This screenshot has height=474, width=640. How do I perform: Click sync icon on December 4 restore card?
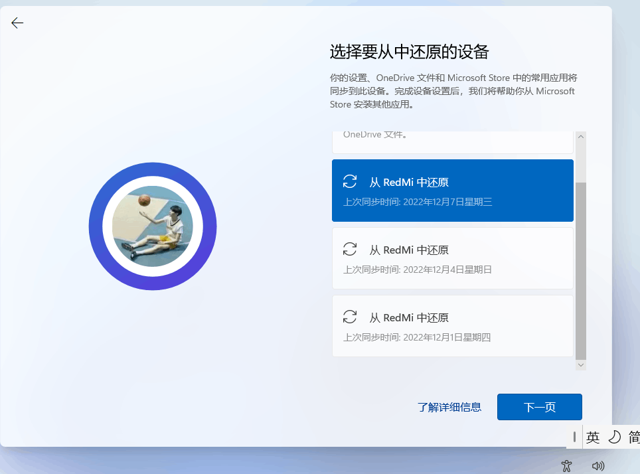click(350, 249)
